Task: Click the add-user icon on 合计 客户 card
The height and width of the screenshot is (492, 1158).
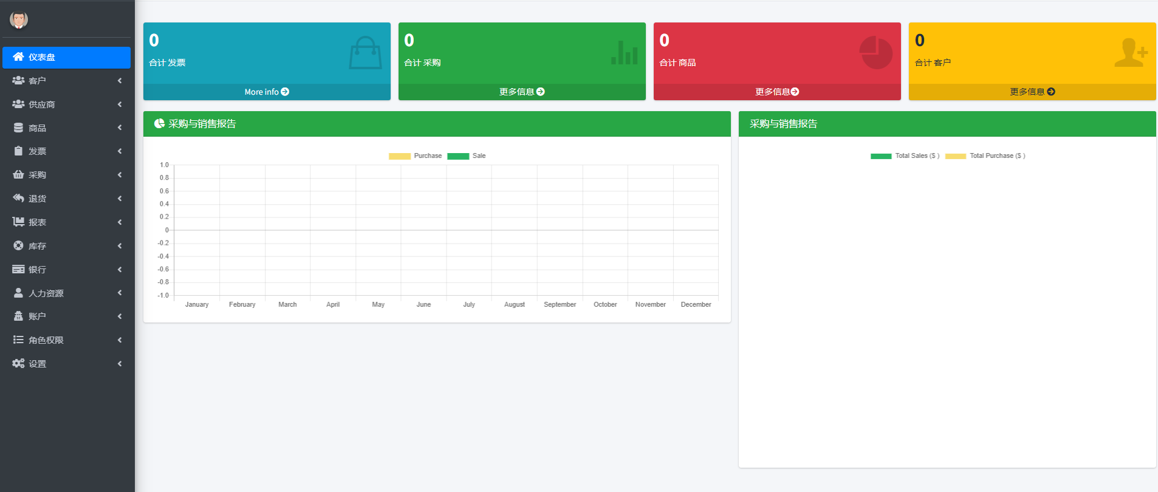Action: tap(1130, 53)
